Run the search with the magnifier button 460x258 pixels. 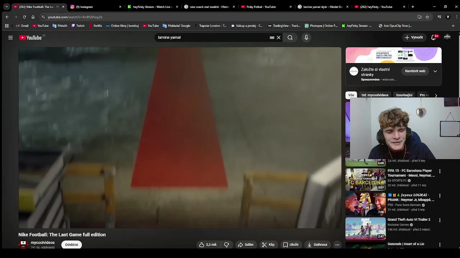pyautogui.click(x=290, y=37)
